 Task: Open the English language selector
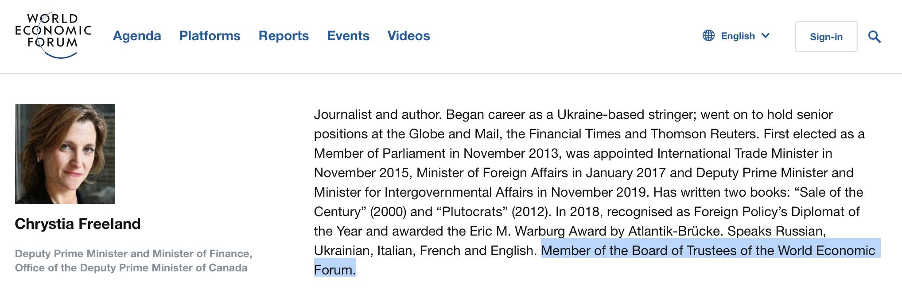coord(736,36)
